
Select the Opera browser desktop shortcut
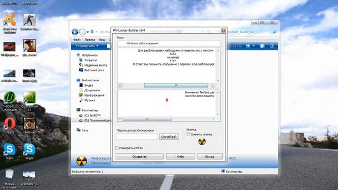pos(10,126)
